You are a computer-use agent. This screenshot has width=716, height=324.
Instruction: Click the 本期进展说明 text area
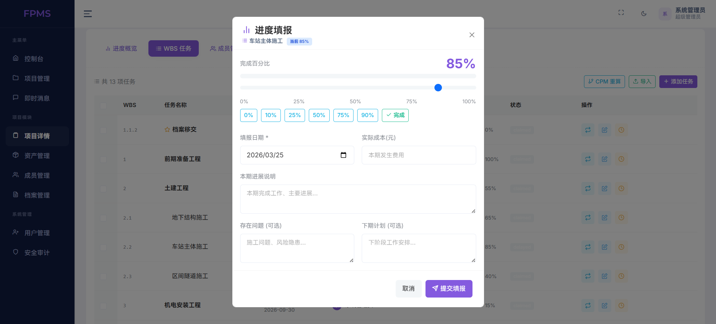[x=358, y=199]
